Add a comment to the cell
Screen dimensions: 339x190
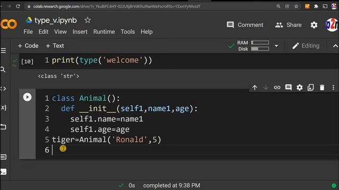(288, 88)
